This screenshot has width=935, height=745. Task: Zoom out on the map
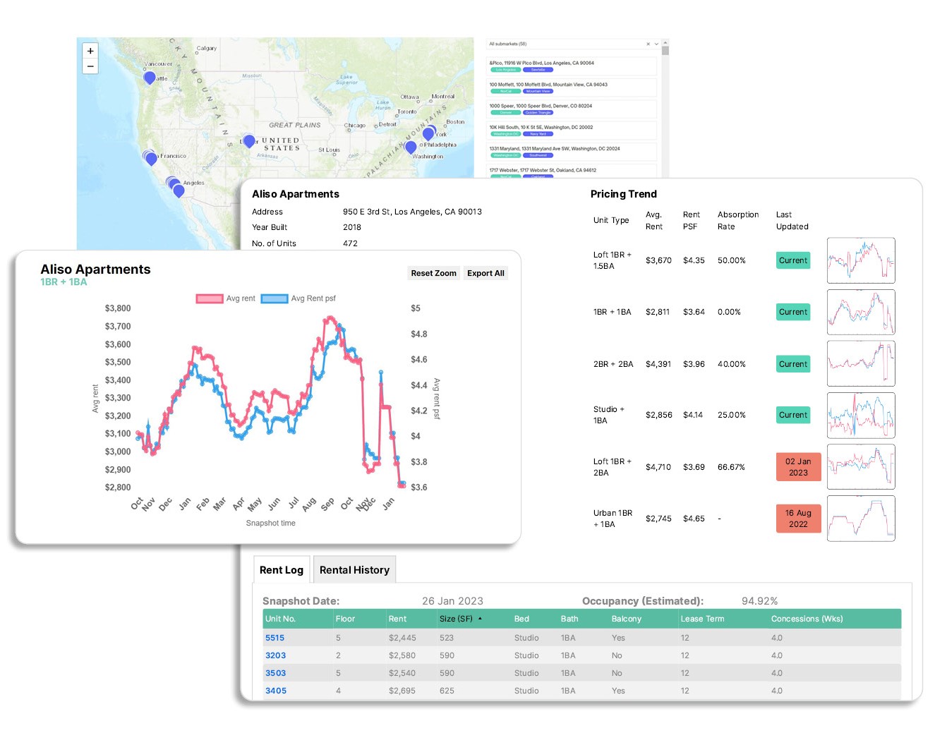tap(90, 66)
